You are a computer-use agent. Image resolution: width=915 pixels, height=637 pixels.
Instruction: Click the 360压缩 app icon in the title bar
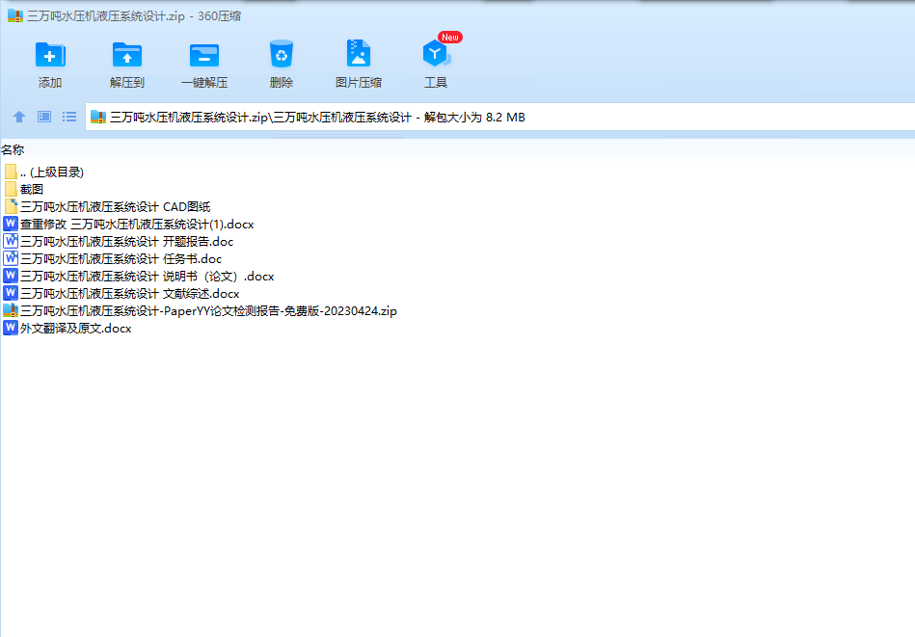15,15
